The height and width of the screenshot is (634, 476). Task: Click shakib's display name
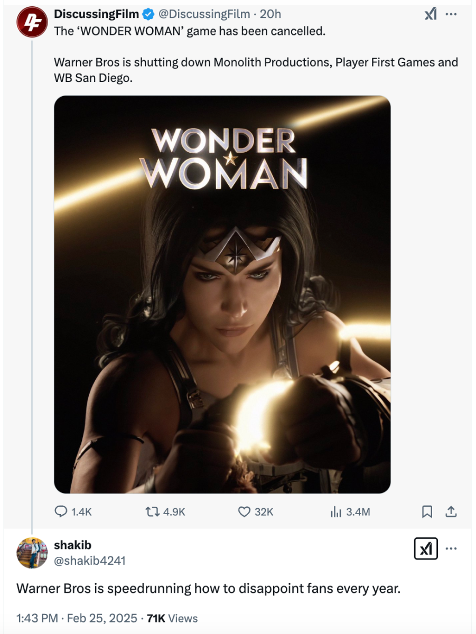(72, 545)
